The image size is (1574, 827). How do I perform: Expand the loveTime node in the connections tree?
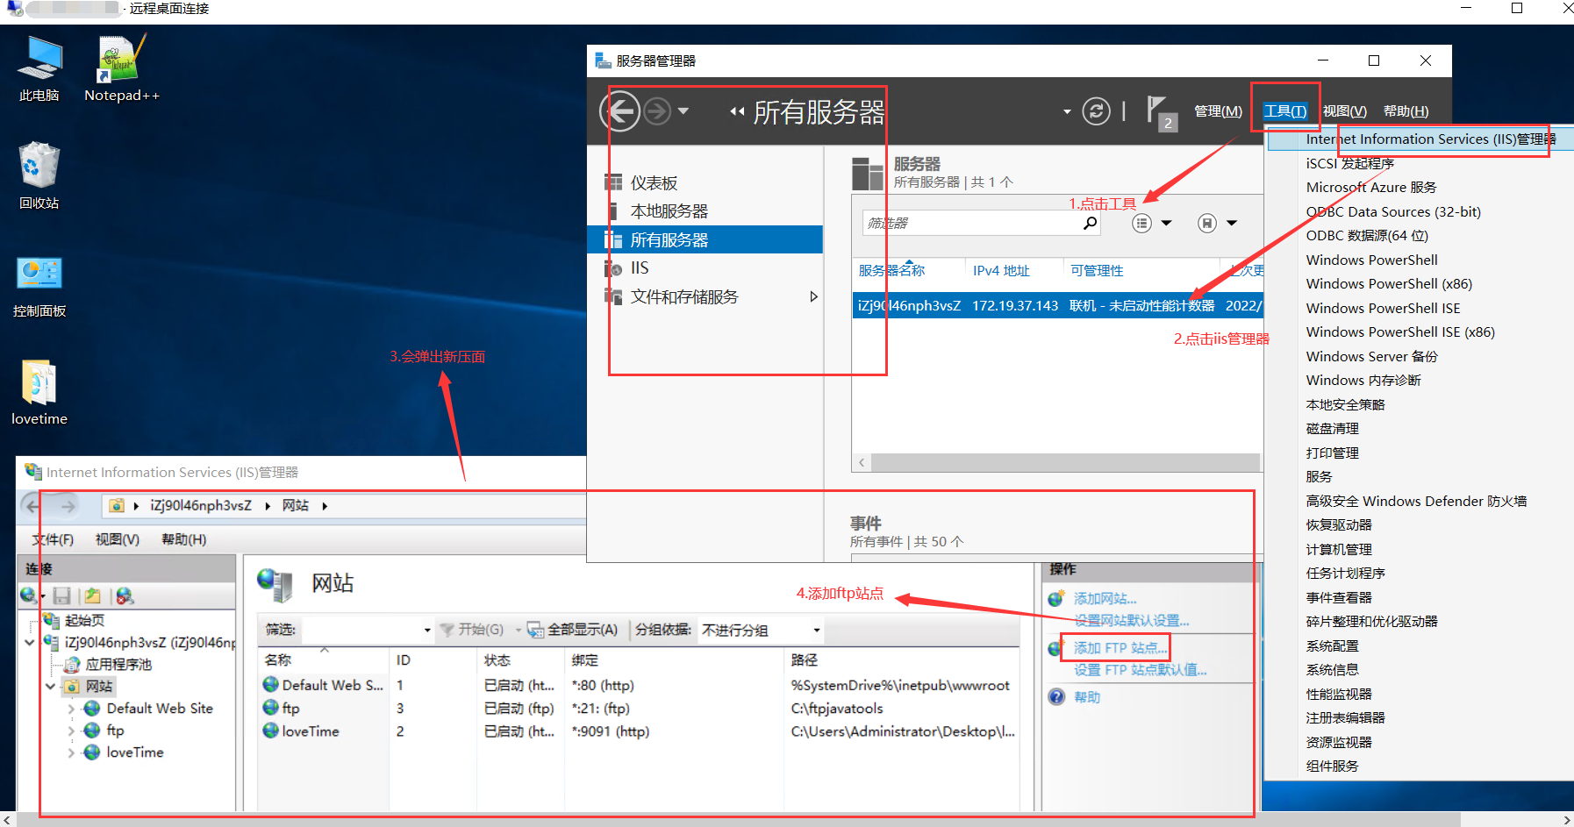click(70, 752)
